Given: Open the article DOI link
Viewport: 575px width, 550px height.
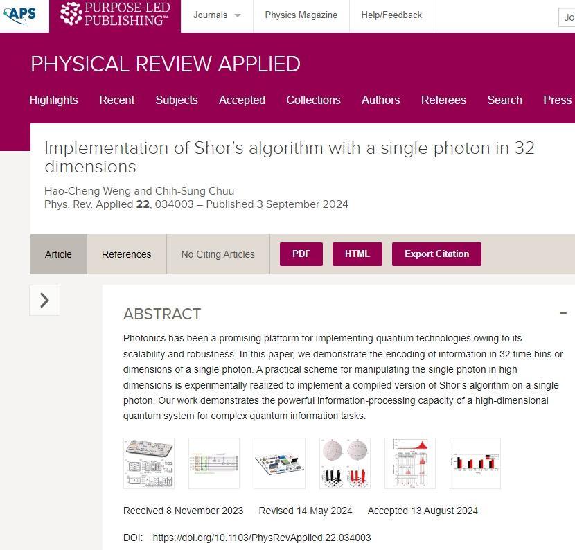Looking at the screenshot, I should pos(261,538).
